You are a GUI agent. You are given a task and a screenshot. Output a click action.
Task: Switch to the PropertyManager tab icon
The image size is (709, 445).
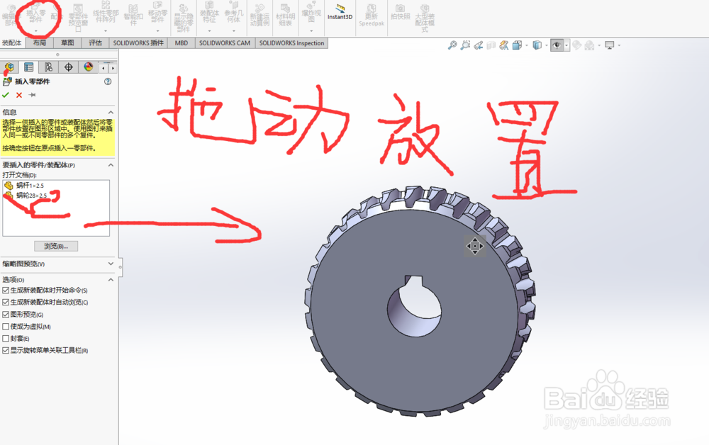(28, 67)
